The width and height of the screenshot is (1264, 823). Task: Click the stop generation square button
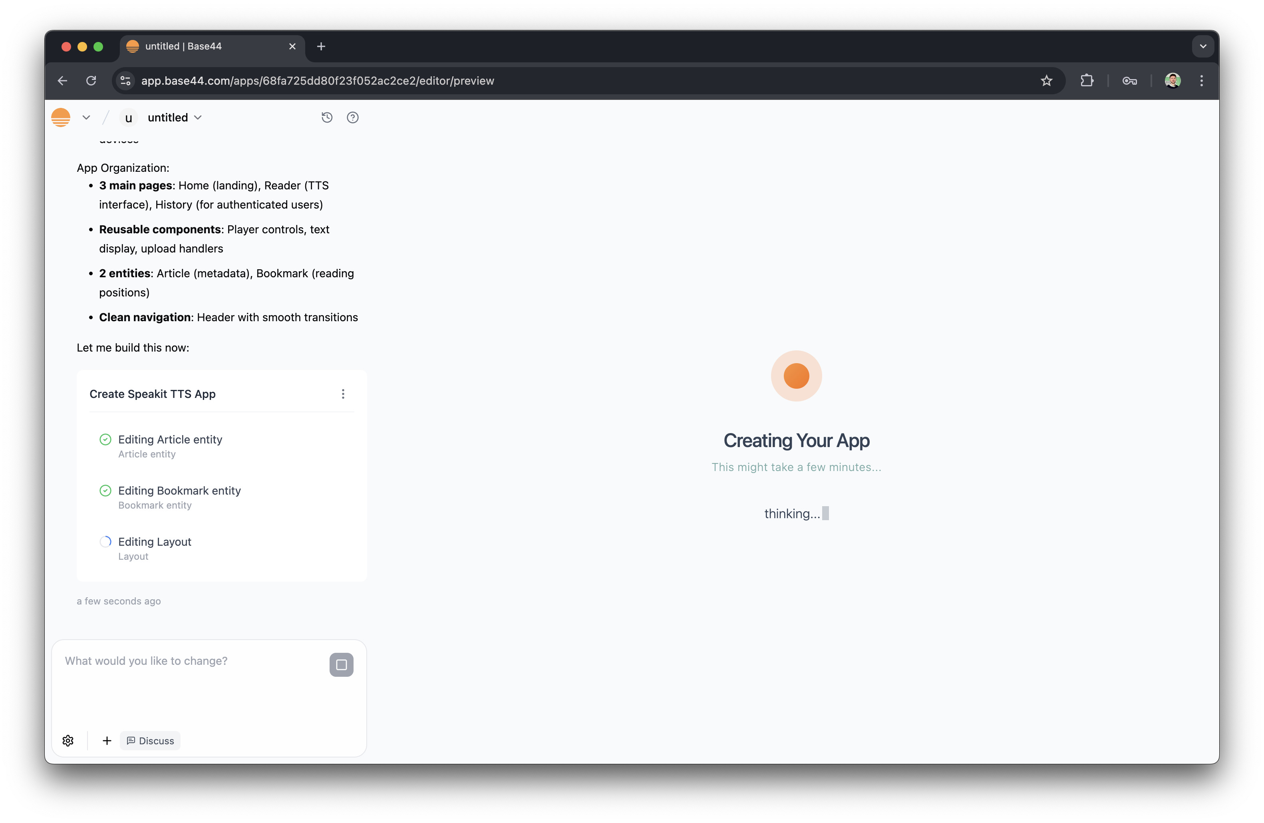(341, 664)
